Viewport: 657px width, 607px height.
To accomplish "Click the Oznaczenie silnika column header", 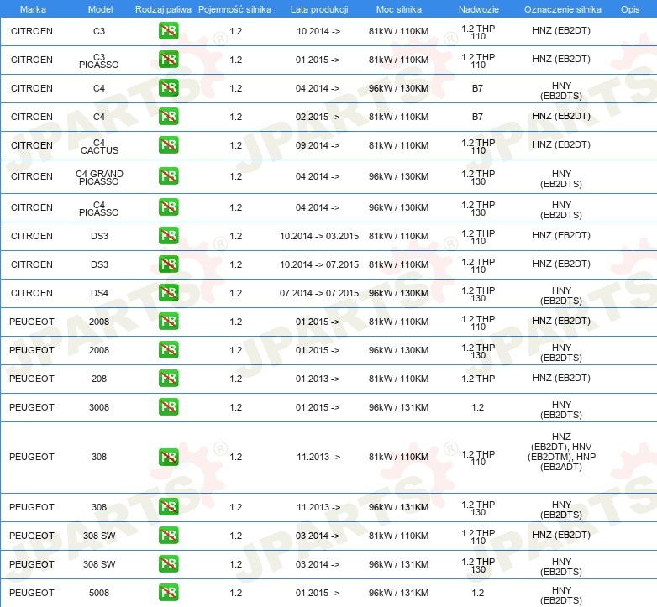I will pos(563,9).
